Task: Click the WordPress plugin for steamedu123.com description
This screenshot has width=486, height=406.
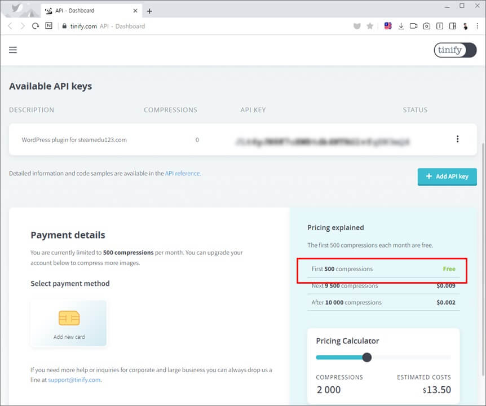Action: click(x=74, y=140)
